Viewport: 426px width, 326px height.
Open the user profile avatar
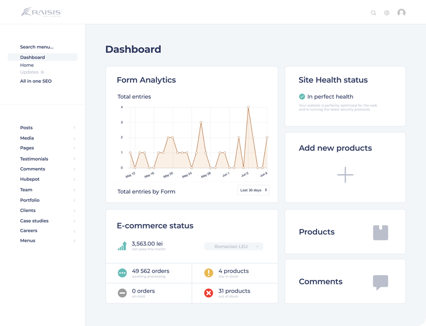(x=401, y=13)
